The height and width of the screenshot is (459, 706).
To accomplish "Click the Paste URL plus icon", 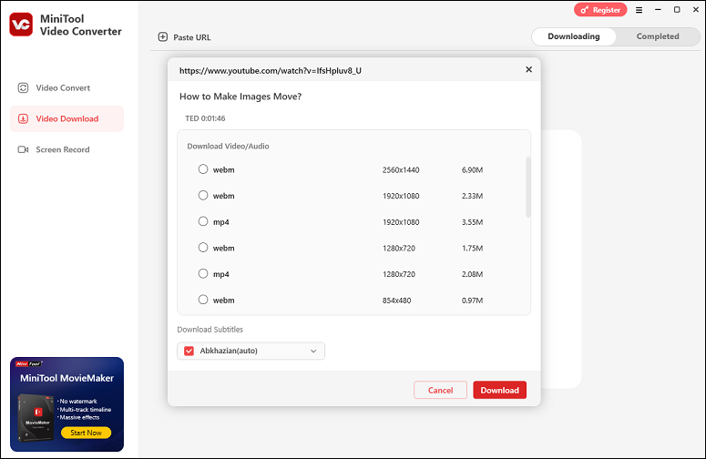I will pyautogui.click(x=163, y=37).
